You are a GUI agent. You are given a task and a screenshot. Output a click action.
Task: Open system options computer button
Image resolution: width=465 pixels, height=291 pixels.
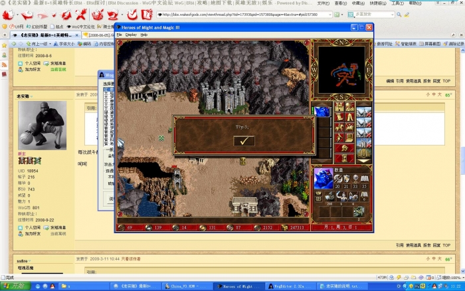349,138
